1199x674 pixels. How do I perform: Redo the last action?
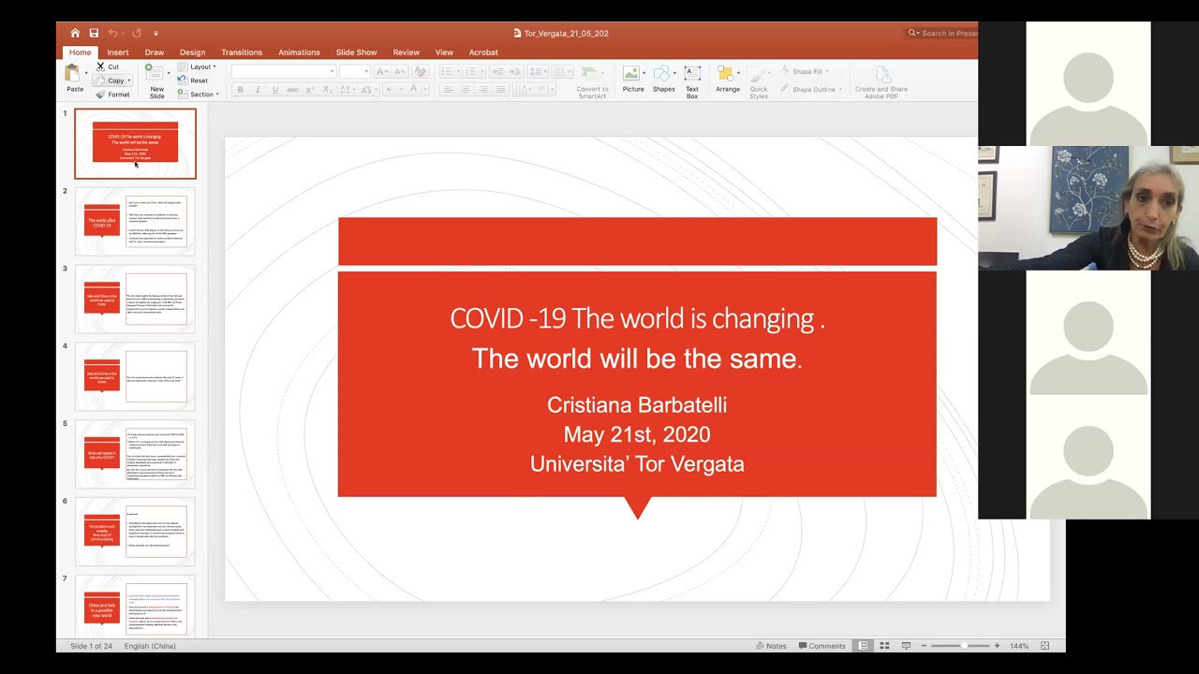(137, 33)
